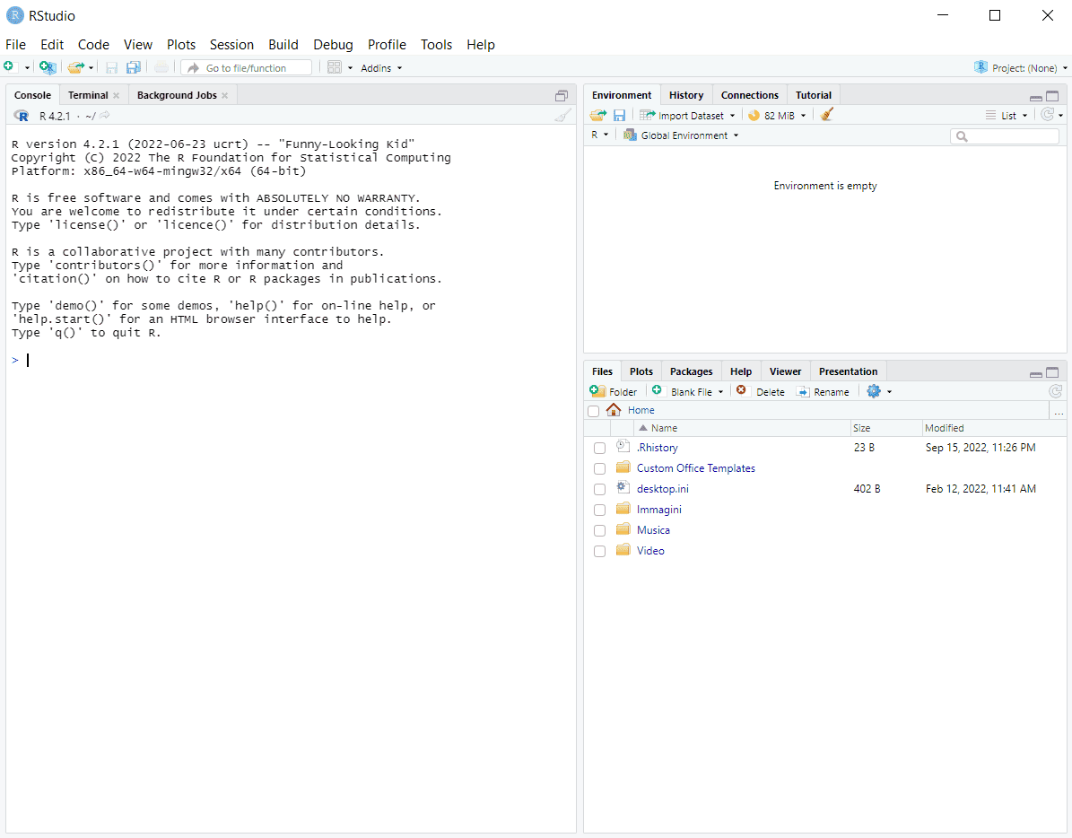Click the New Project icon in toolbar

click(48, 67)
